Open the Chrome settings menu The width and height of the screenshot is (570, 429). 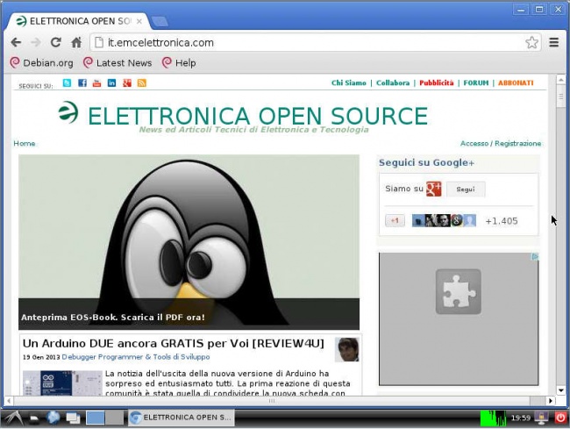coord(554,42)
